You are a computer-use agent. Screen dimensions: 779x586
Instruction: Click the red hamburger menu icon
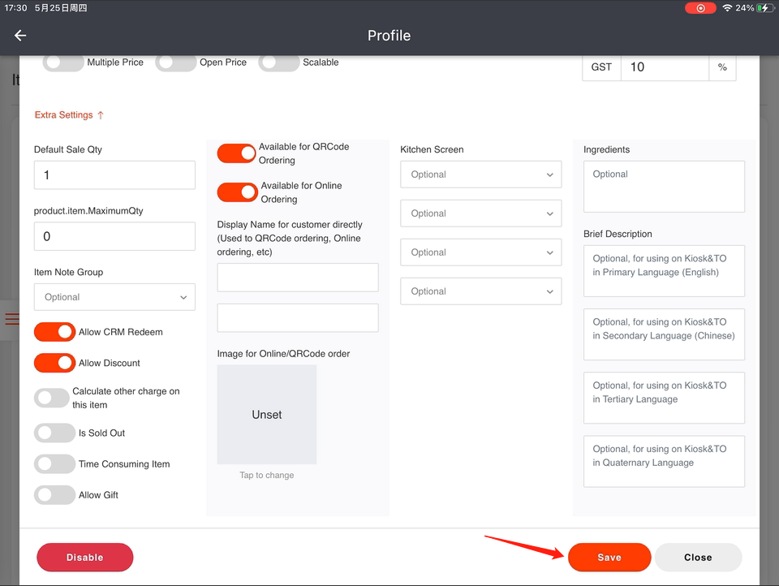pyautogui.click(x=11, y=319)
